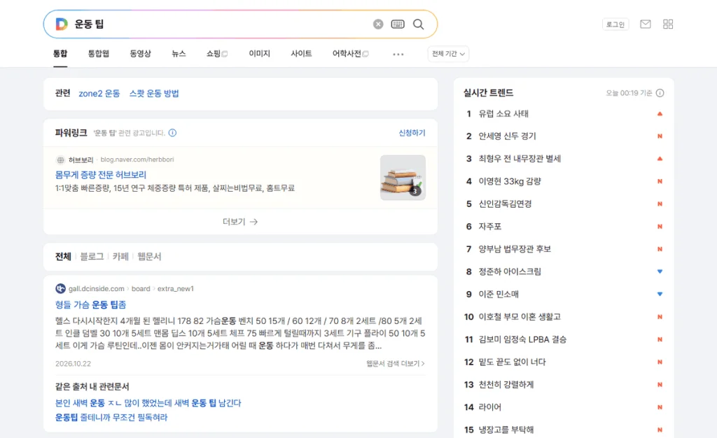Screen dimensions: 717x438
Task: Click the books ad thumbnail image
Action: point(403,178)
